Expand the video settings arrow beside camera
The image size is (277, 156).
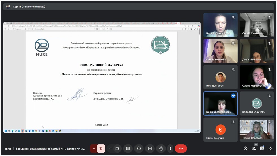[x=110, y=148]
